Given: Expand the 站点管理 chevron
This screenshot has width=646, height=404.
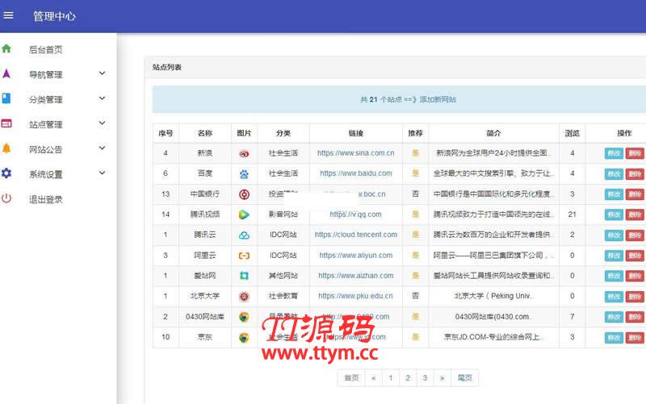Looking at the screenshot, I should (102, 123).
